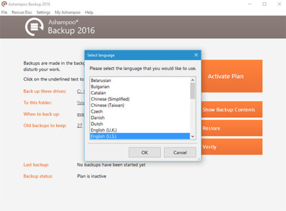This screenshot has width=286, height=211.
Task: Click the 'Back up these drives:' label
Action: click(x=45, y=91)
